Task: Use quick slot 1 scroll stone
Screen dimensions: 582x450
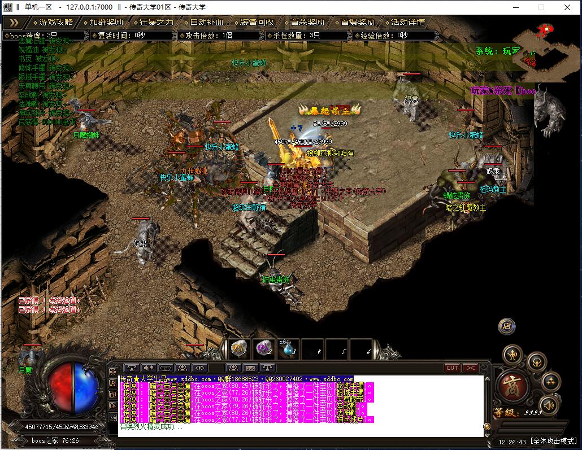Action: click(238, 349)
